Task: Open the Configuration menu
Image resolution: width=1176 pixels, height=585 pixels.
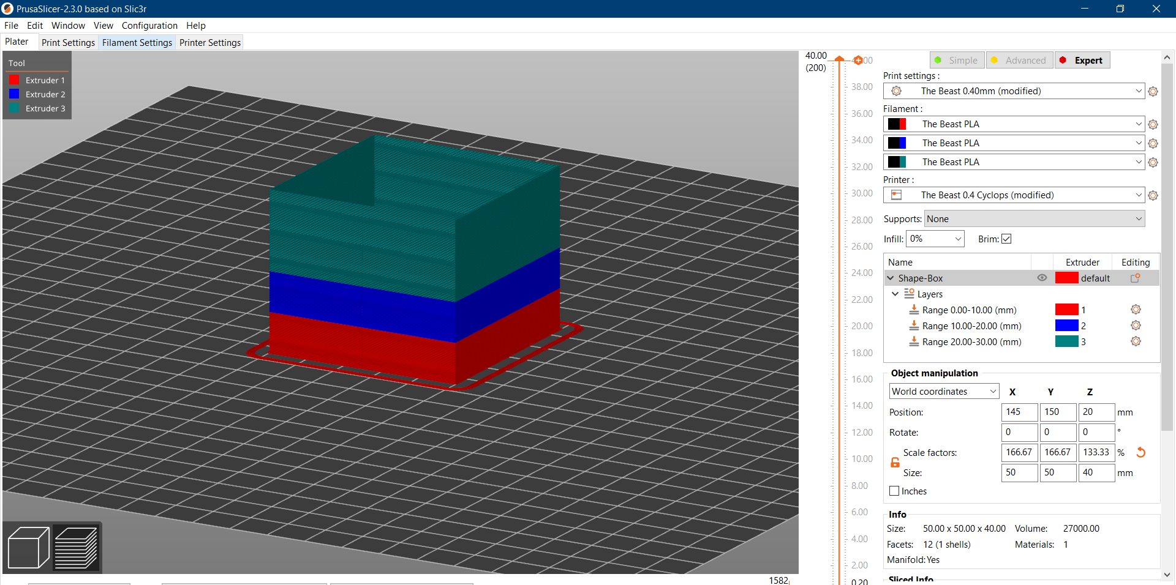Action: click(149, 26)
